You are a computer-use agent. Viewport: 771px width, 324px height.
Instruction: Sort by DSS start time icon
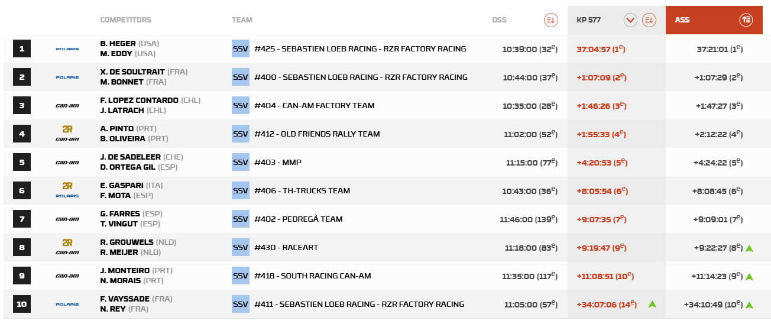pos(550,20)
